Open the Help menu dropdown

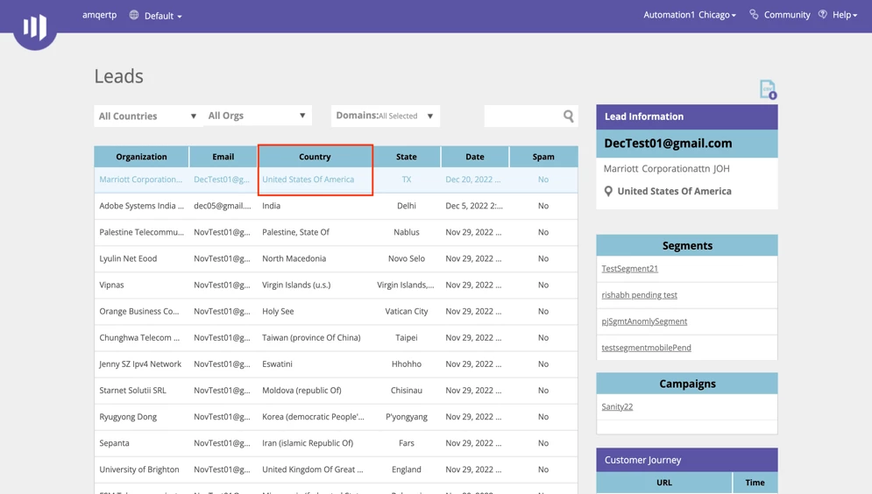tap(845, 15)
